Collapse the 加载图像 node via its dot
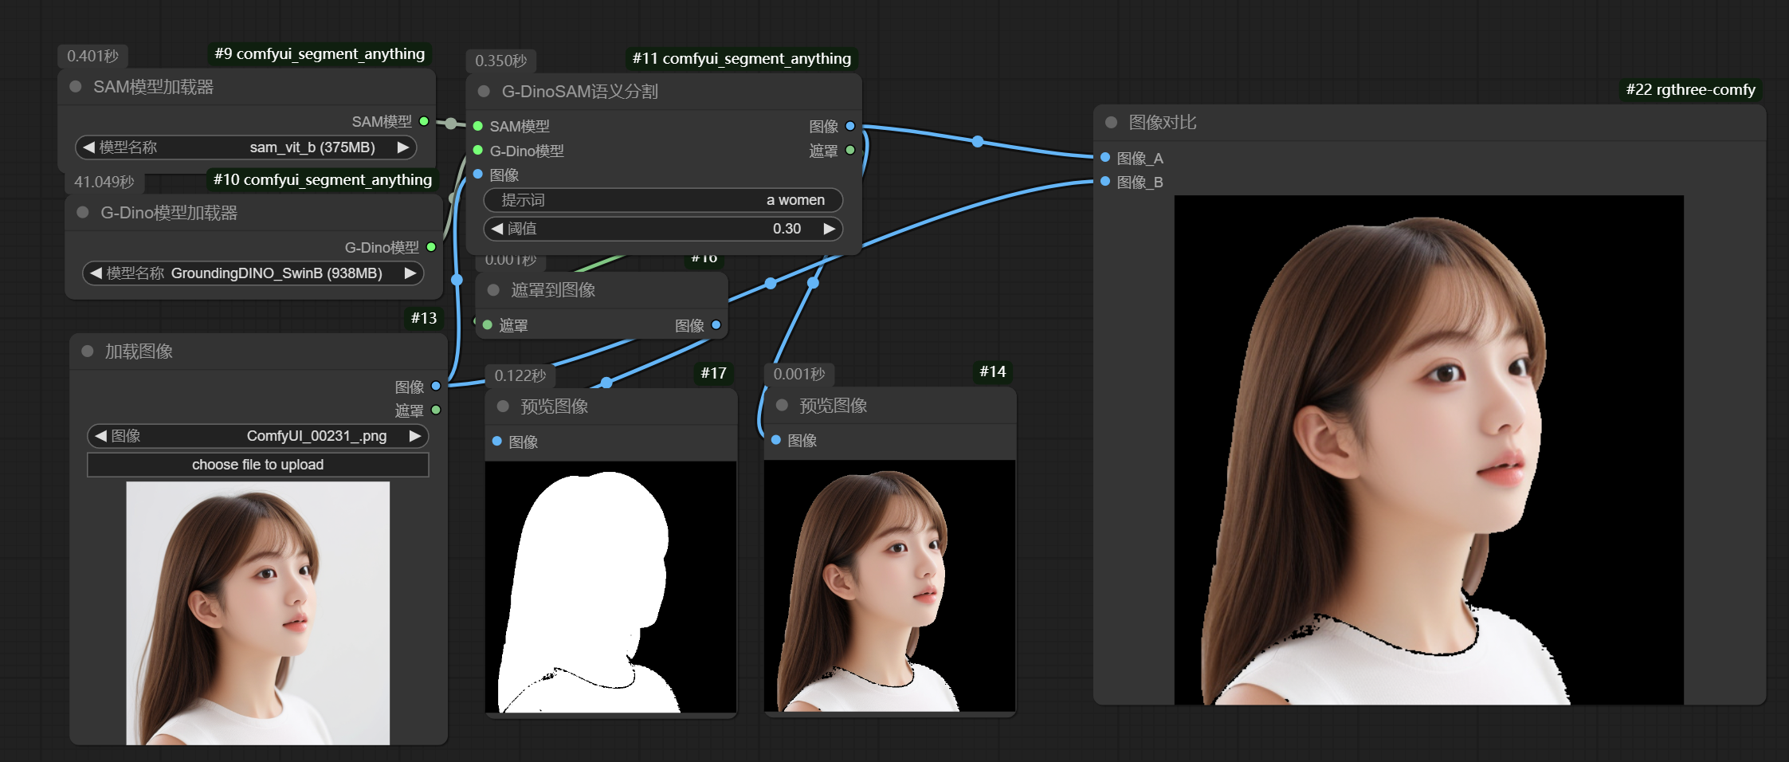The width and height of the screenshot is (1789, 762). coord(88,352)
